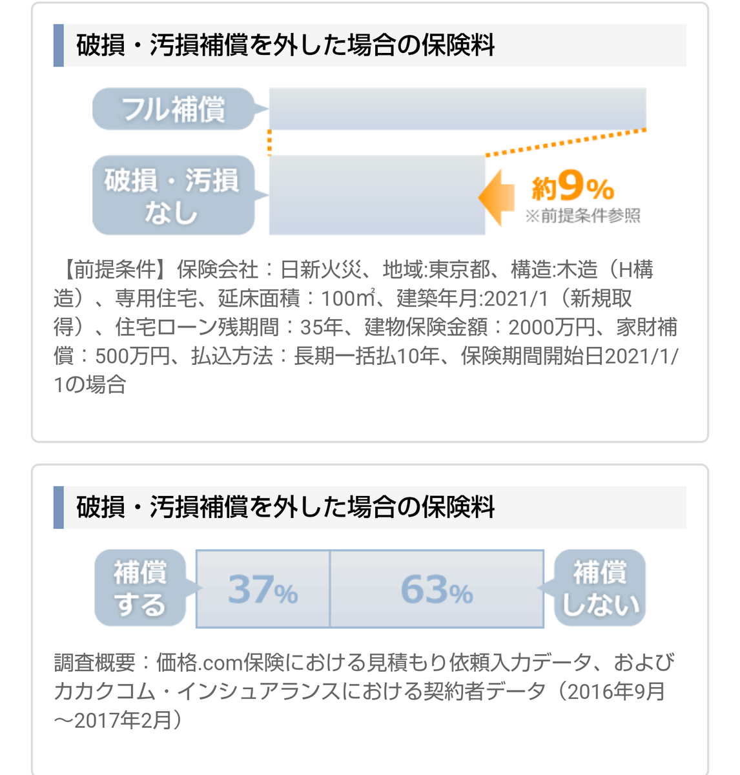Click the full coverage premium bar
This screenshot has height=775, width=740.
coord(457,108)
